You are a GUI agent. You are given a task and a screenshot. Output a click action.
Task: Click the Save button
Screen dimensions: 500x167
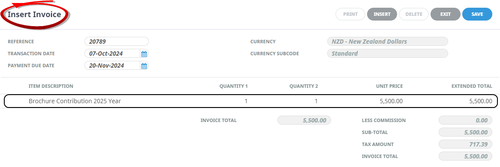pyautogui.click(x=477, y=14)
